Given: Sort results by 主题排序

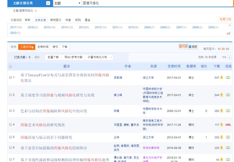Looking at the screenshot, I should 27,47.
